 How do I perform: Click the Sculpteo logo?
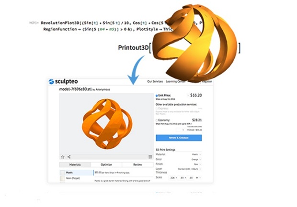click(63, 81)
